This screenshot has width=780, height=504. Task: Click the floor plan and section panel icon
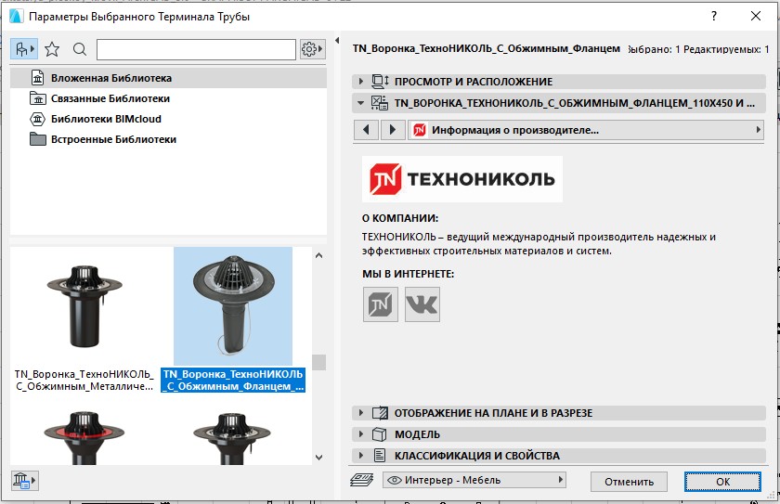(380, 413)
